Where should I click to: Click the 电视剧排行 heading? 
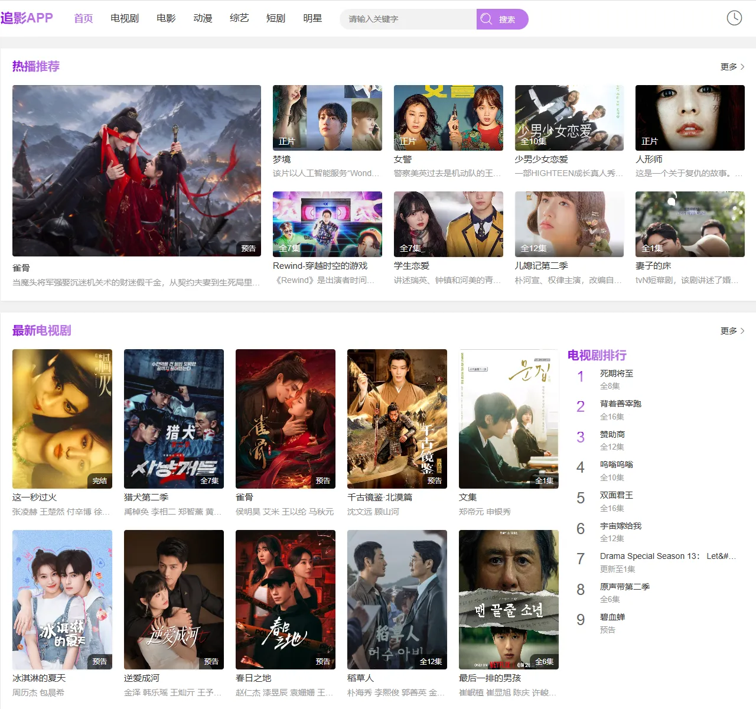(x=597, y=355)
